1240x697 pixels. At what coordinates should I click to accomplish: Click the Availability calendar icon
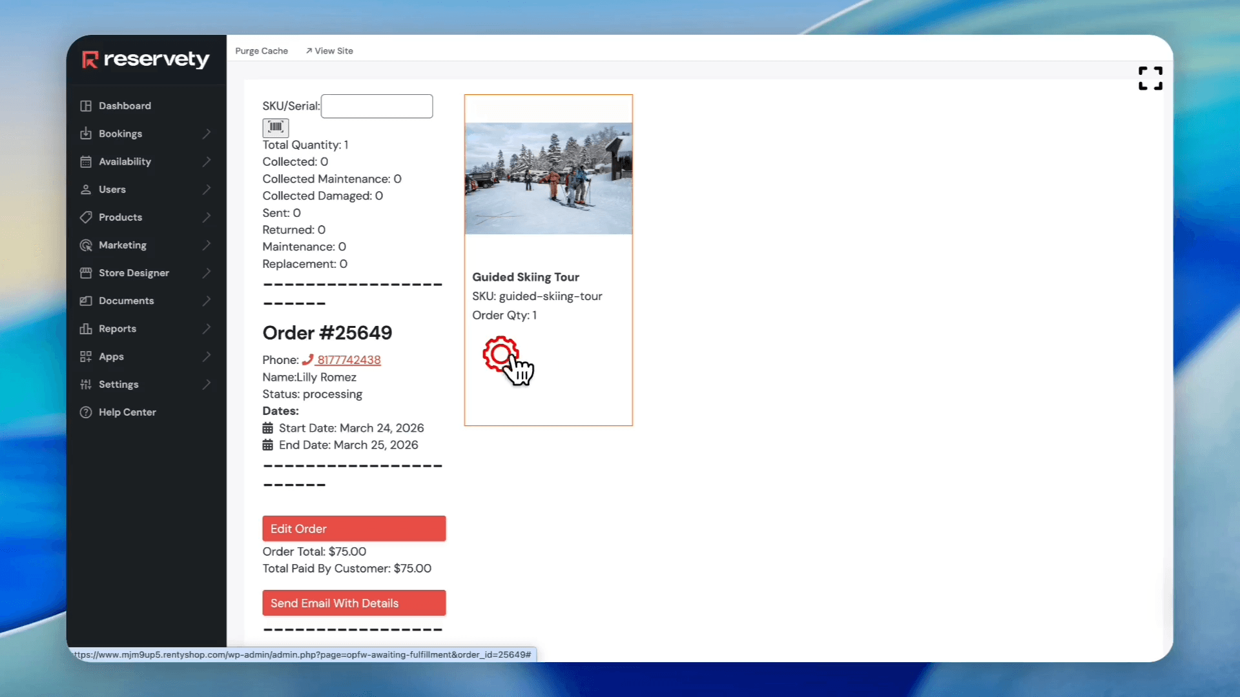86,161
